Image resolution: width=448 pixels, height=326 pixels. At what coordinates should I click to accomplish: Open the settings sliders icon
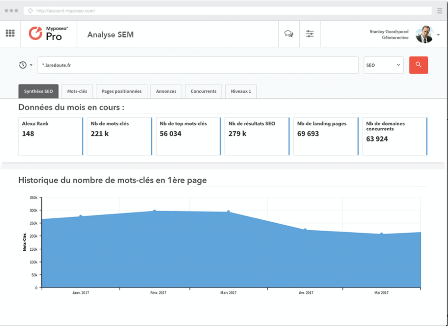pyautogui.click(x=310, y=34)
